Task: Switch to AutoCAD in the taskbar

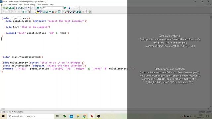Action: [92, 116]
